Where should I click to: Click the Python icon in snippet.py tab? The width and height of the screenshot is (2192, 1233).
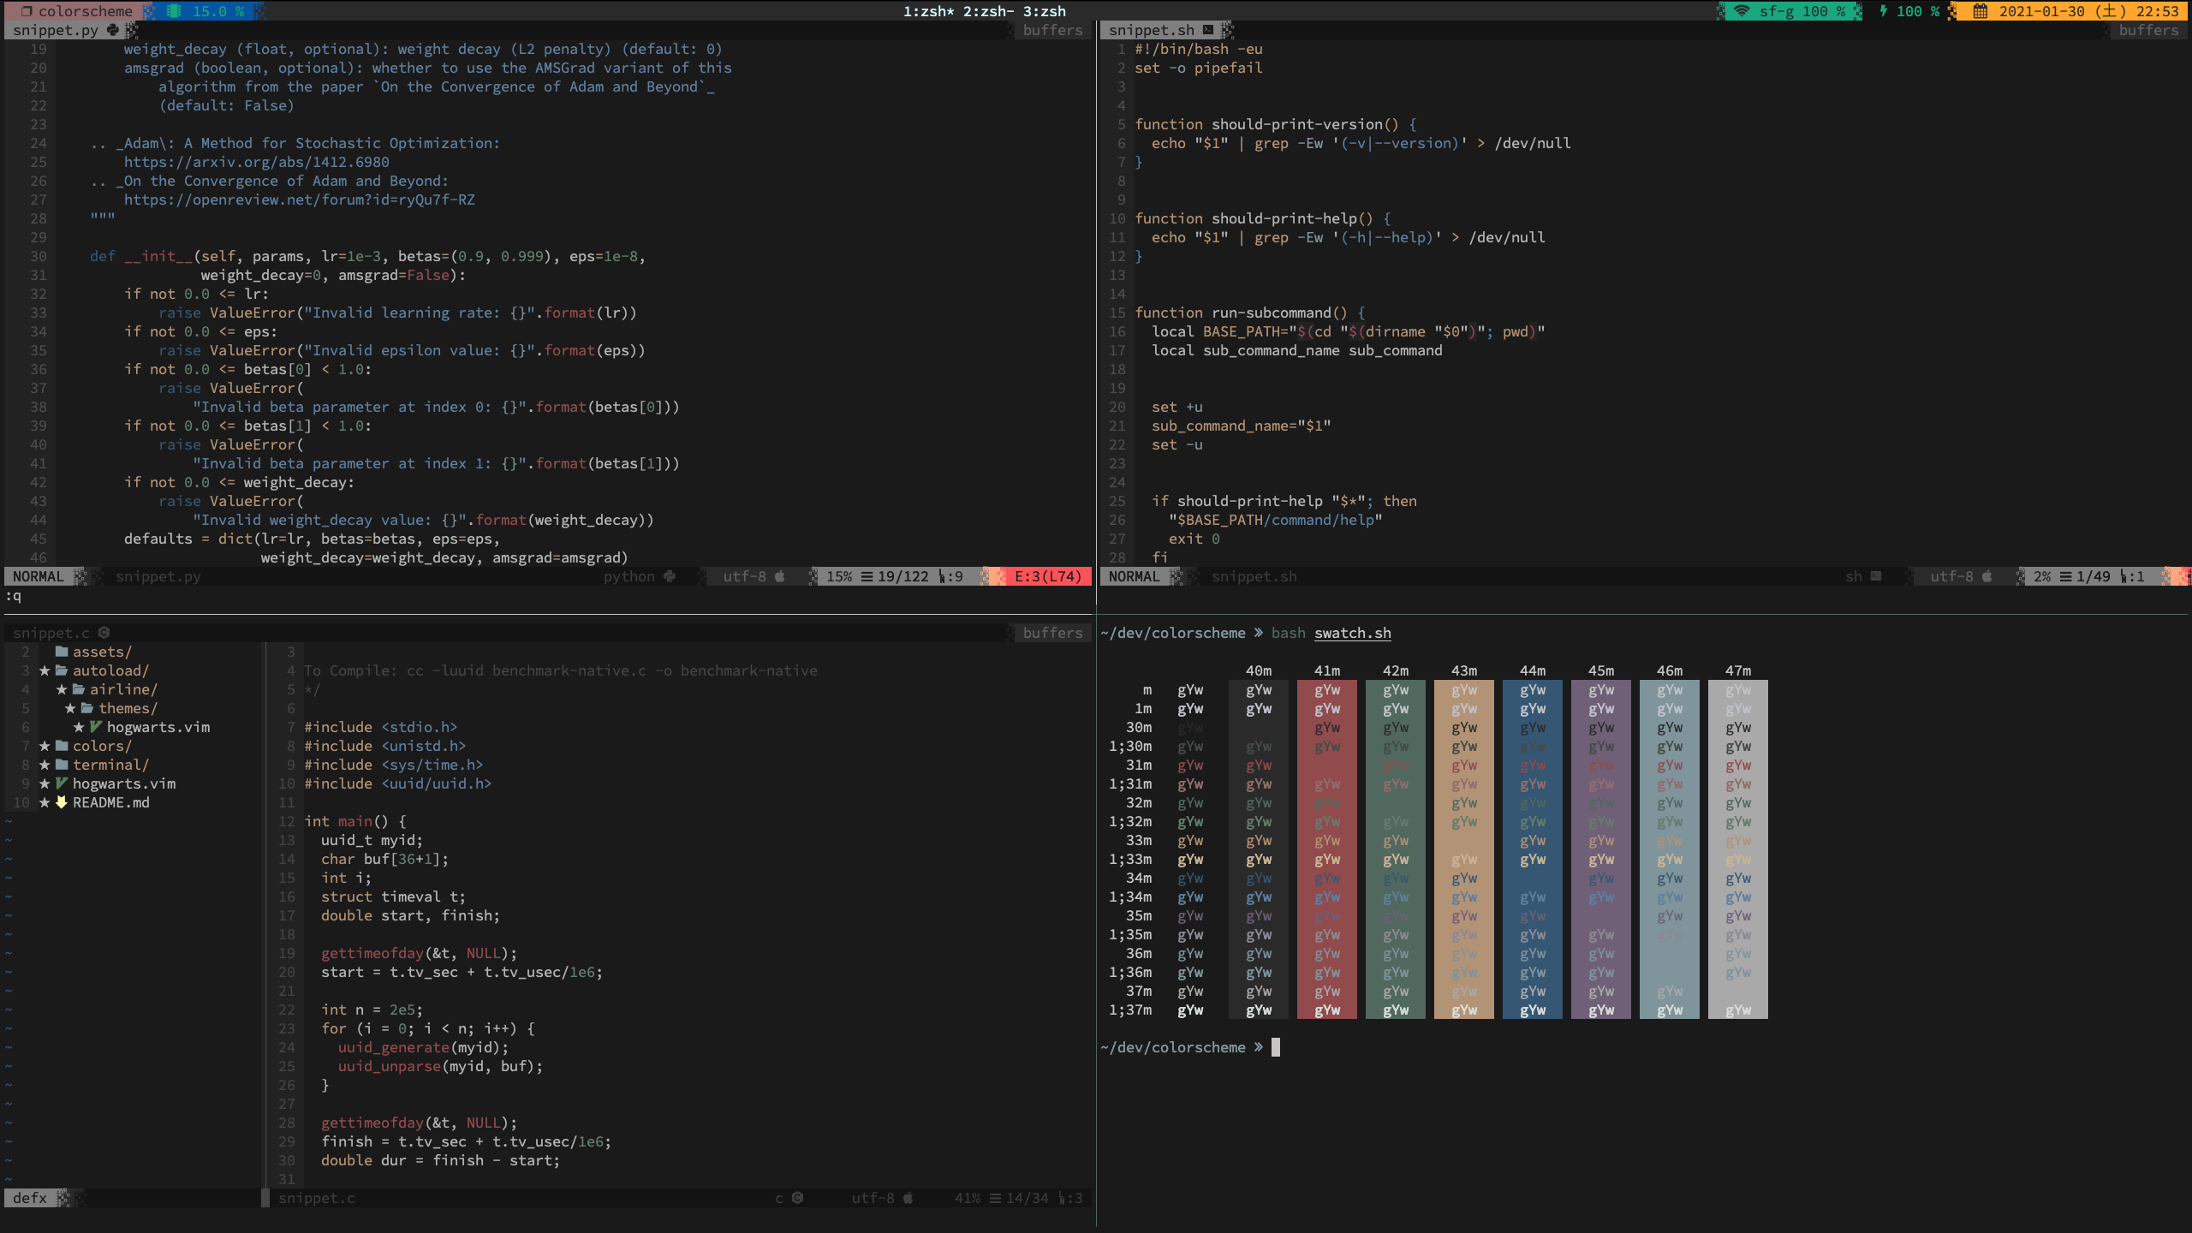(113, 30)
